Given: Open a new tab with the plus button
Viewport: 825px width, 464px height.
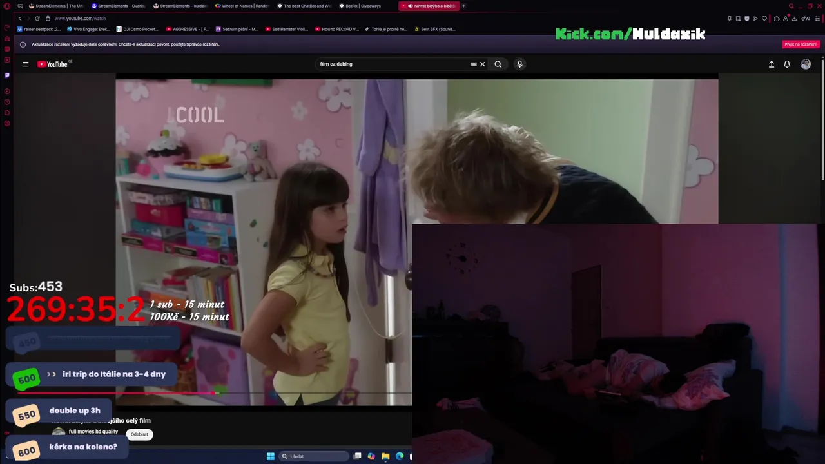Looking at the screenshot, I should (x=463, y=6).
